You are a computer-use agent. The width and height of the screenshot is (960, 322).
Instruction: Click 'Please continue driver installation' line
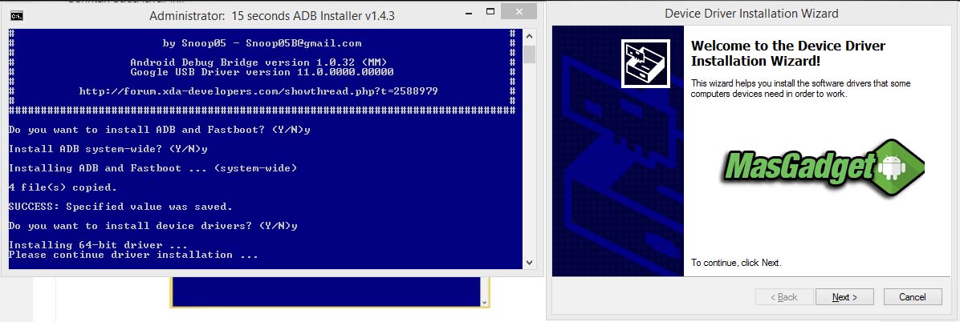[133, 255]
